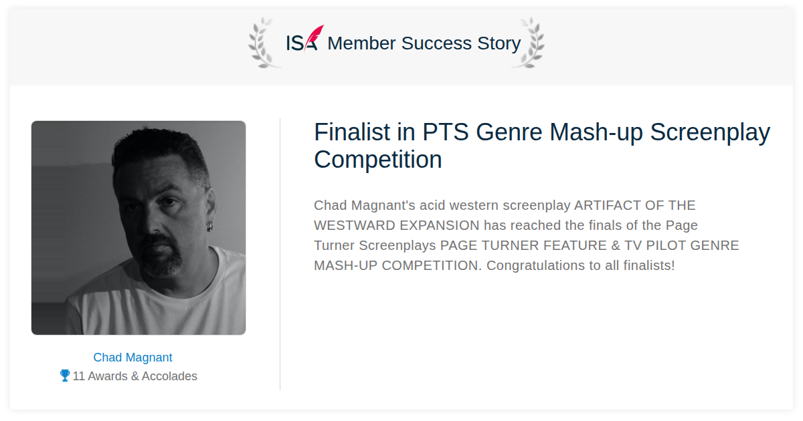Screen dimensions: 803x421
Task: Click the blue trophy icon
Action: pyautogui.click(x=65, y=376)
